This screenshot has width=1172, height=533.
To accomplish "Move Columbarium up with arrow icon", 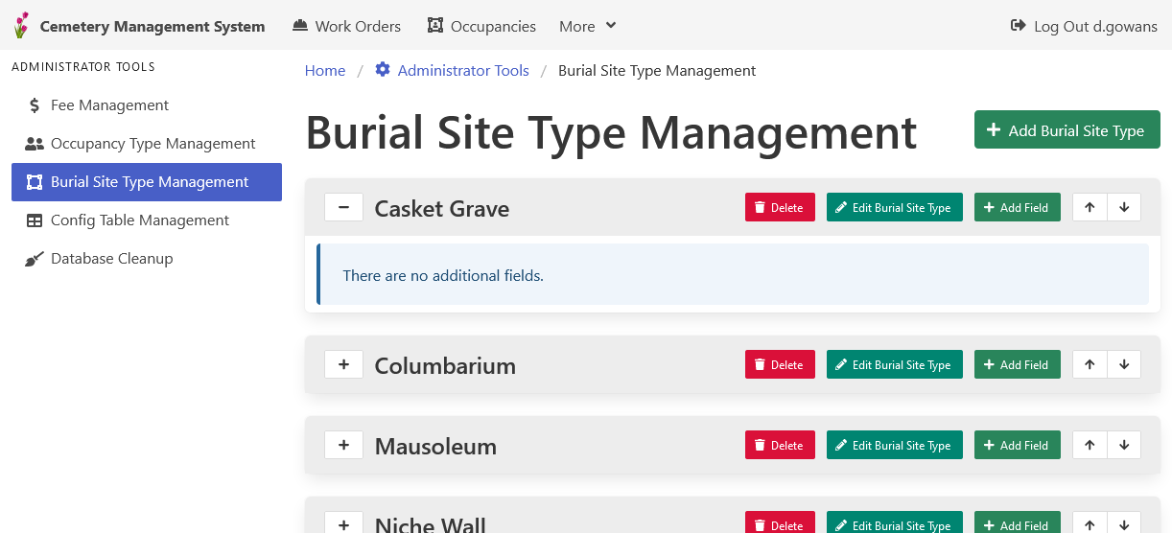I will (1090, 364).
